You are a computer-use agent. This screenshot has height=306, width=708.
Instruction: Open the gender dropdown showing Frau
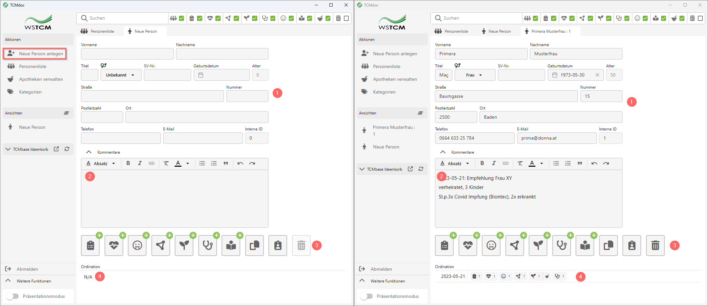475,75
